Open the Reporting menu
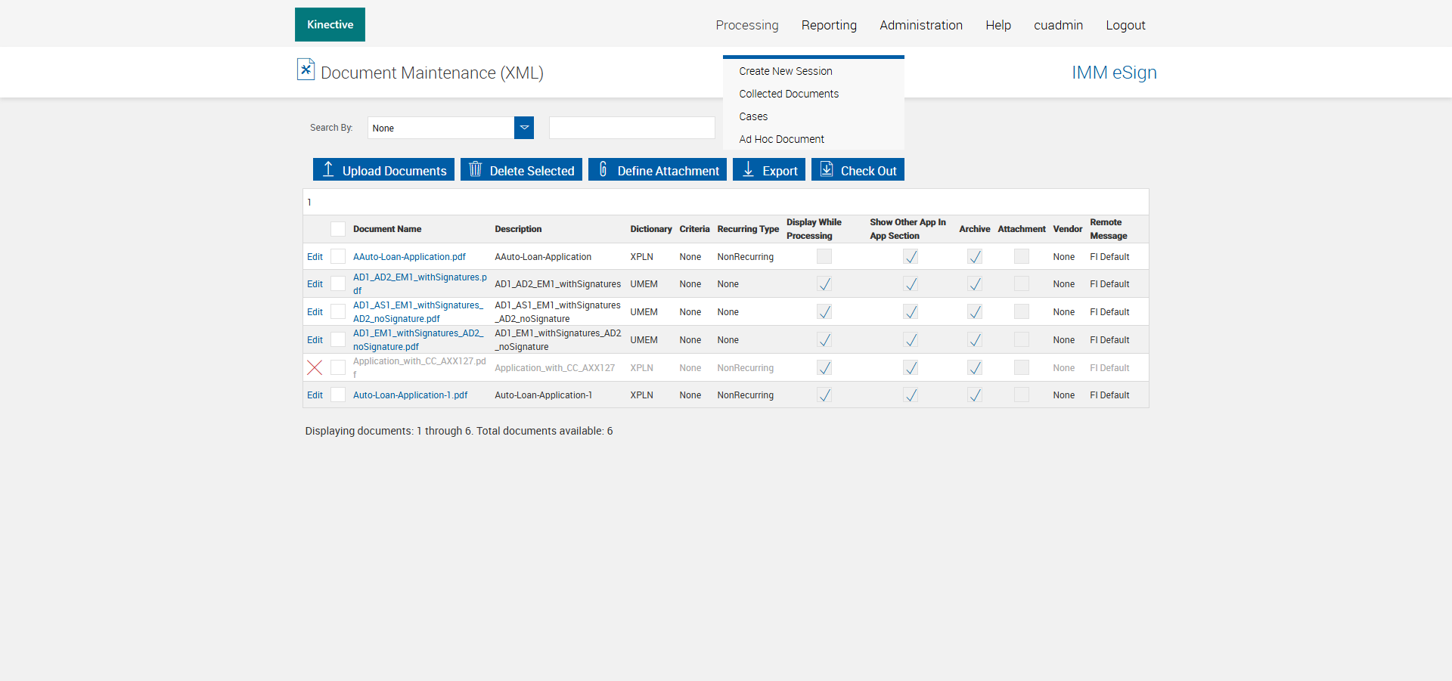Screen dimensions: 1452x681 point(829,26)
